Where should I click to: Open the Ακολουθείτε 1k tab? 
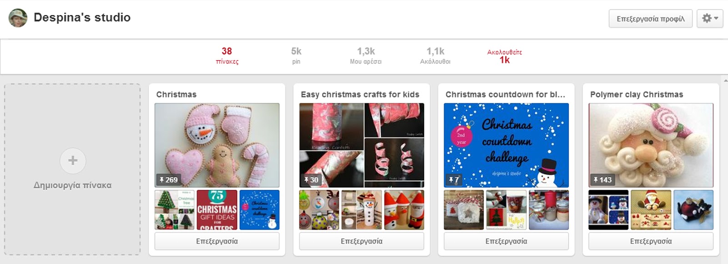(x=505, y=56)
